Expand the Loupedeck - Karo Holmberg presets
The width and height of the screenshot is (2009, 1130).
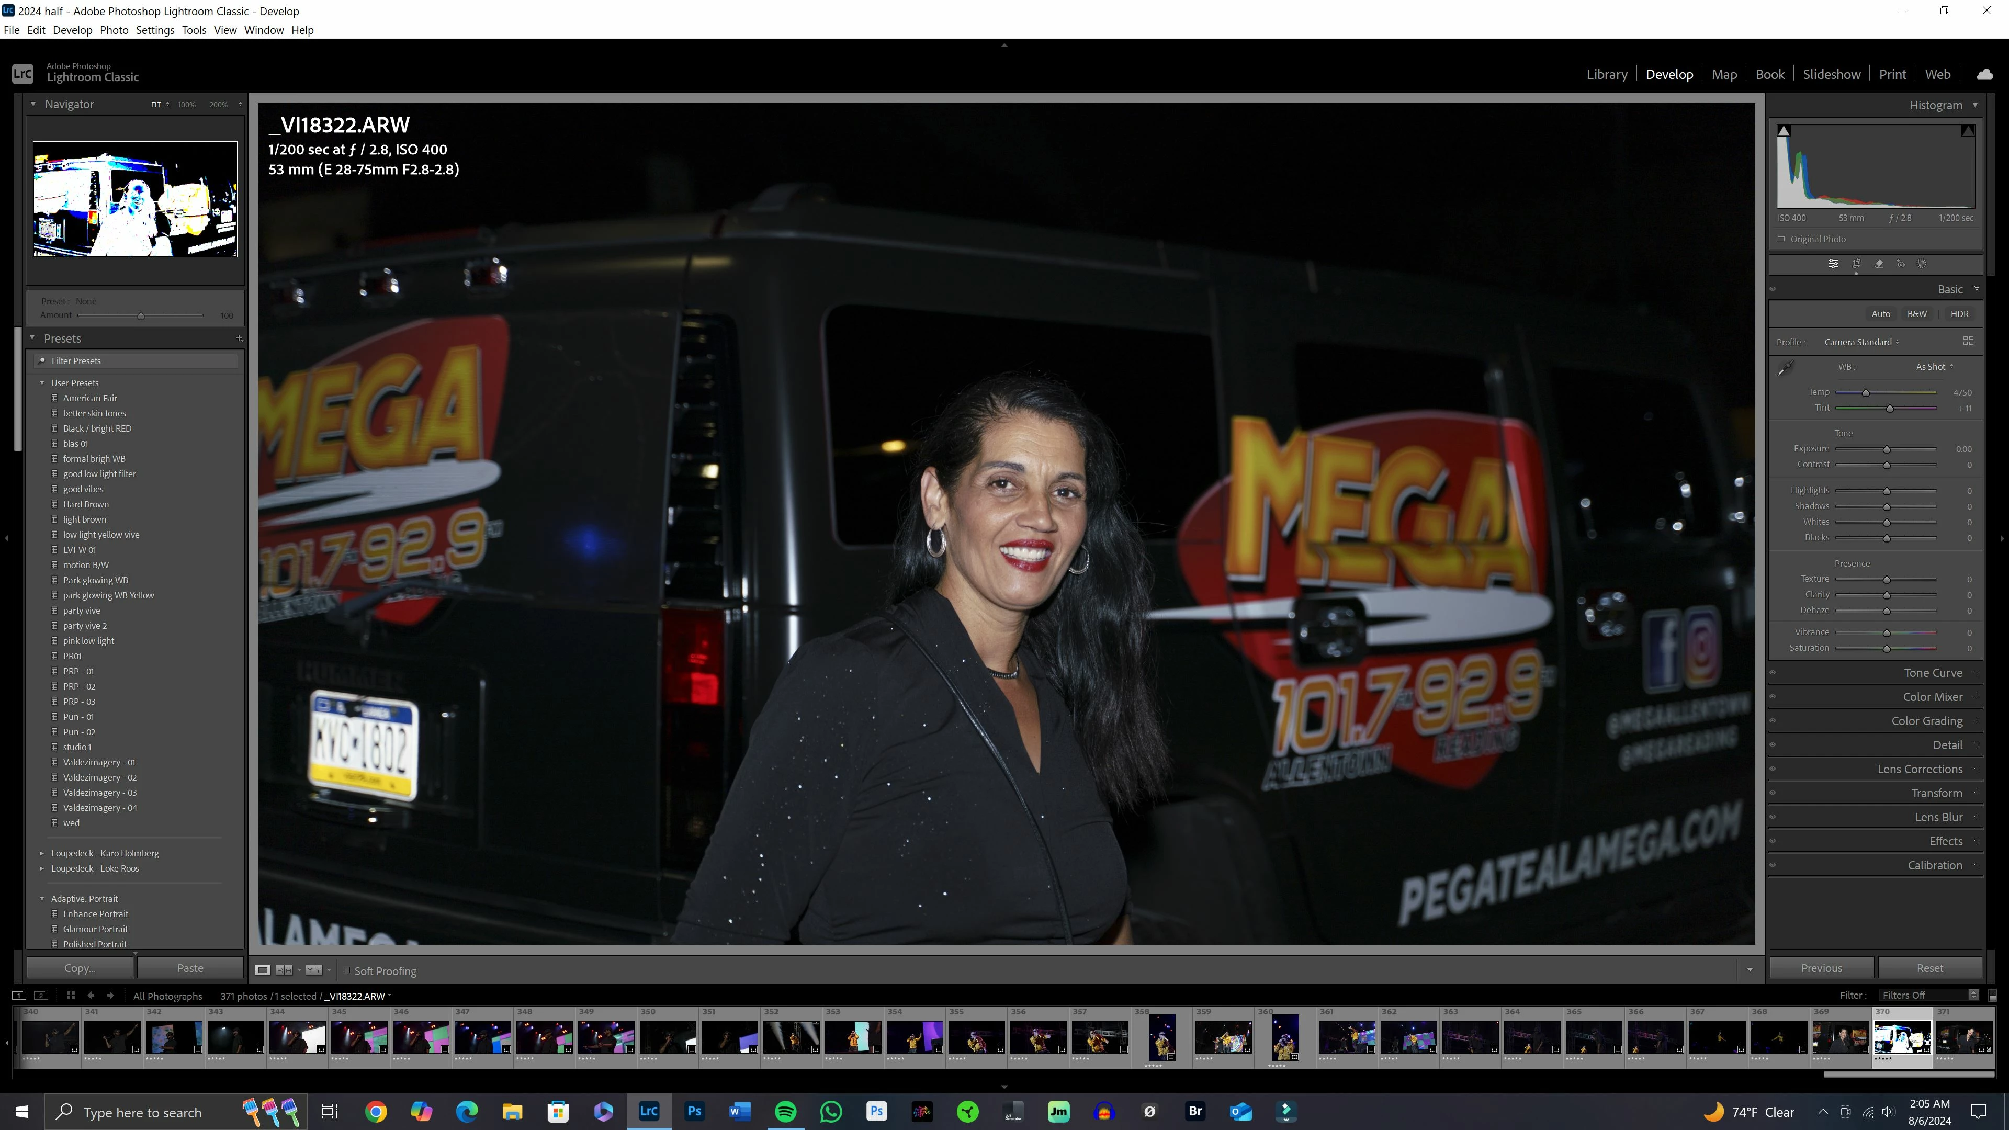coord(42,853)
